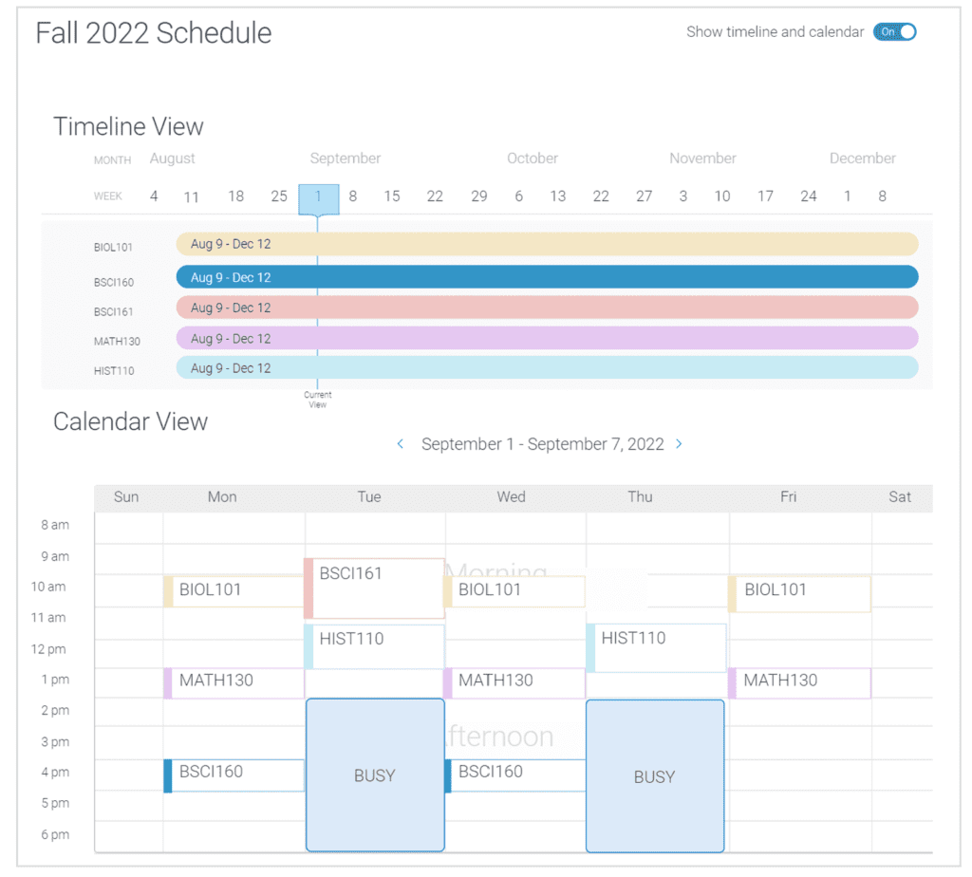The width and height of the screenshot is (972, 877).
Task: Open Thursday HIST110 class event
Action: click(656, 647)
